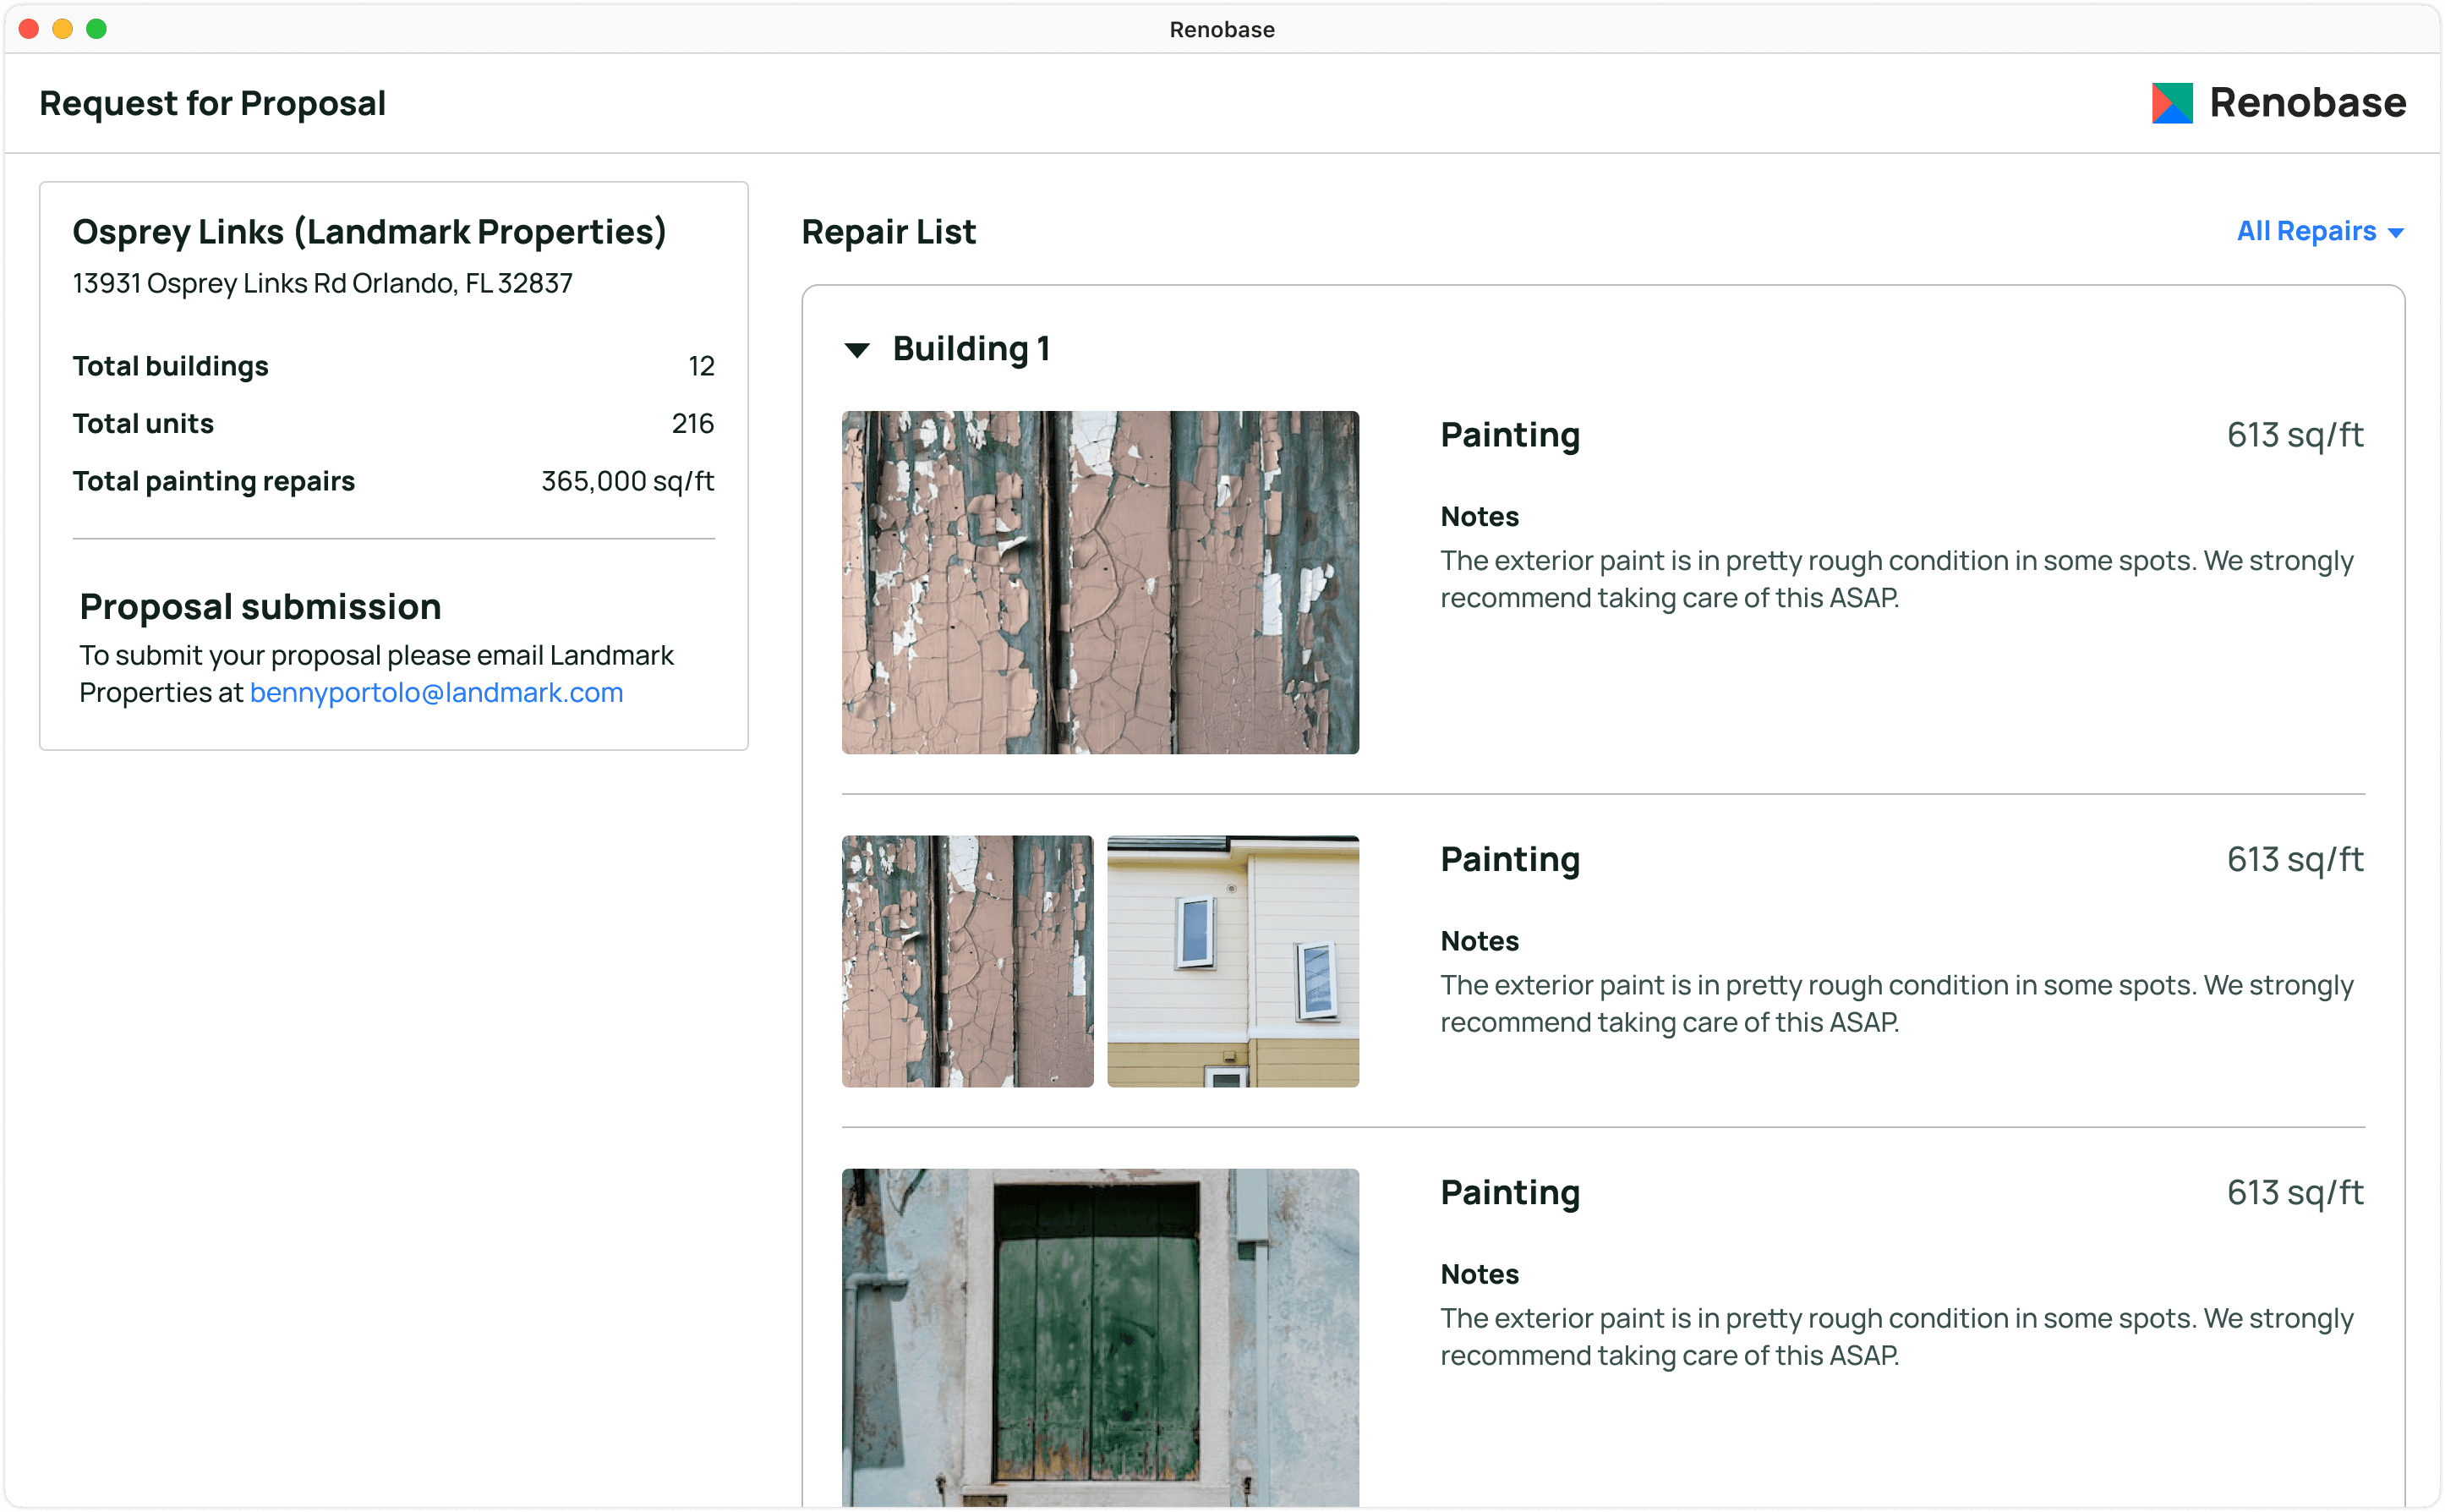Click the Renobase logo icon
This screenshot has width=2445, height=1512.
[x=2171, y=103]
